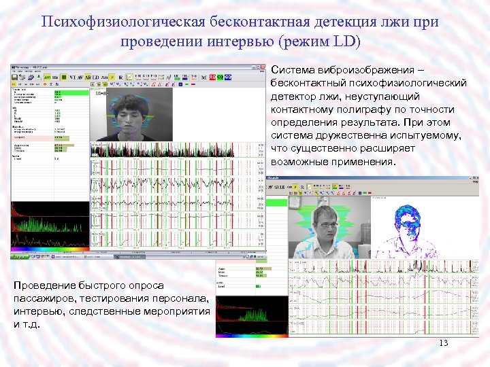Click the top black-and-red histogram graph in the top window
This screenshot has height=367, width=490.
163,150
